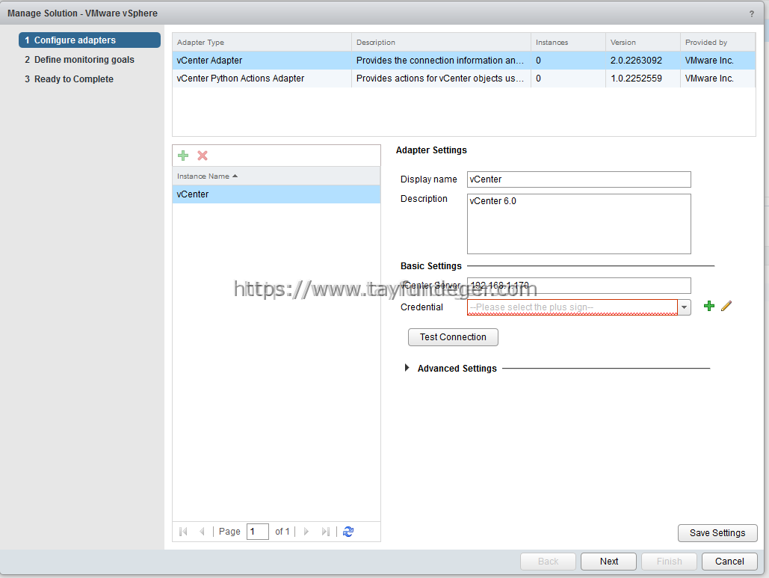Go to last page of instances
769x578 pixels.
[x=326, y=532]
